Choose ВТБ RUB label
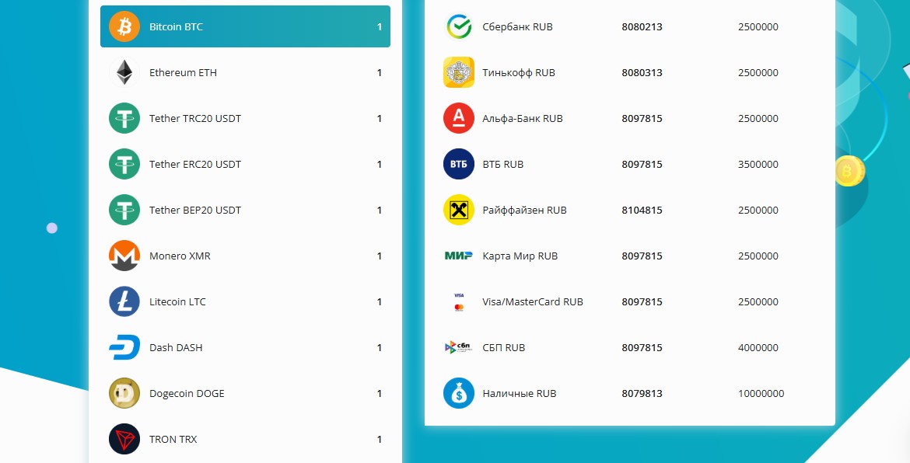Image resolution: width=910 pixels, height=463 pixels. click(502, 164)
